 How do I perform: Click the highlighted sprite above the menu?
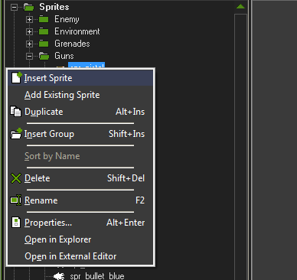coord(86,65)
